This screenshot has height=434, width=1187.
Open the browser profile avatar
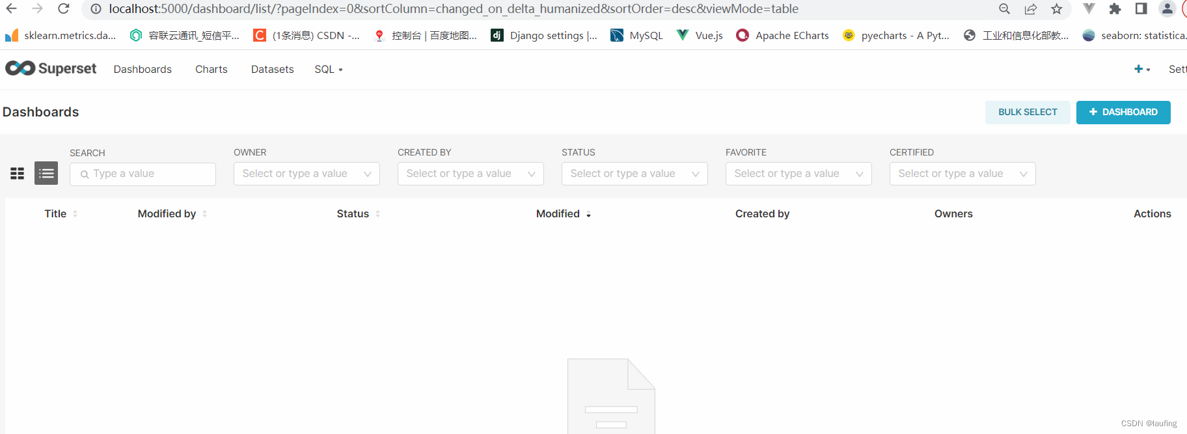click(x=1167, y=8)
